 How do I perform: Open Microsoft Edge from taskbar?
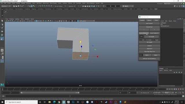(x=54, y=102)
